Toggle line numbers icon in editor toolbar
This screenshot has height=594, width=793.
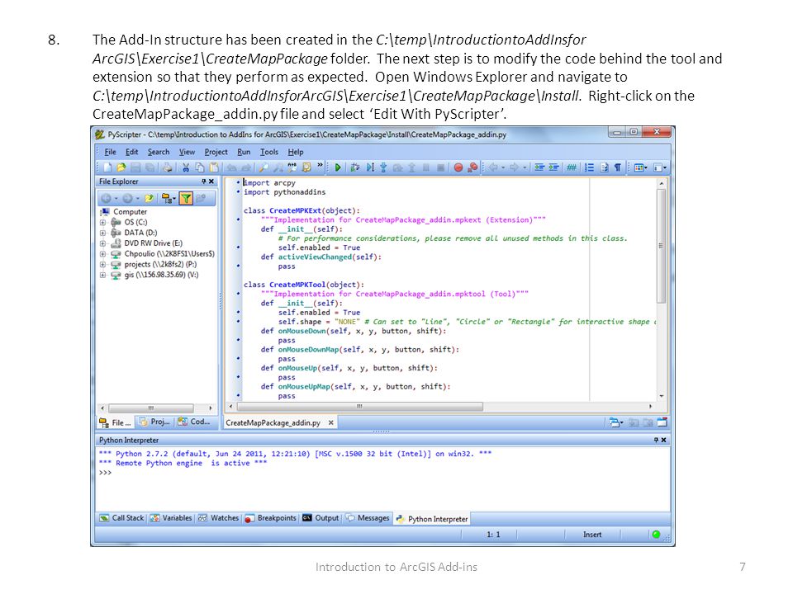(589, 167)
